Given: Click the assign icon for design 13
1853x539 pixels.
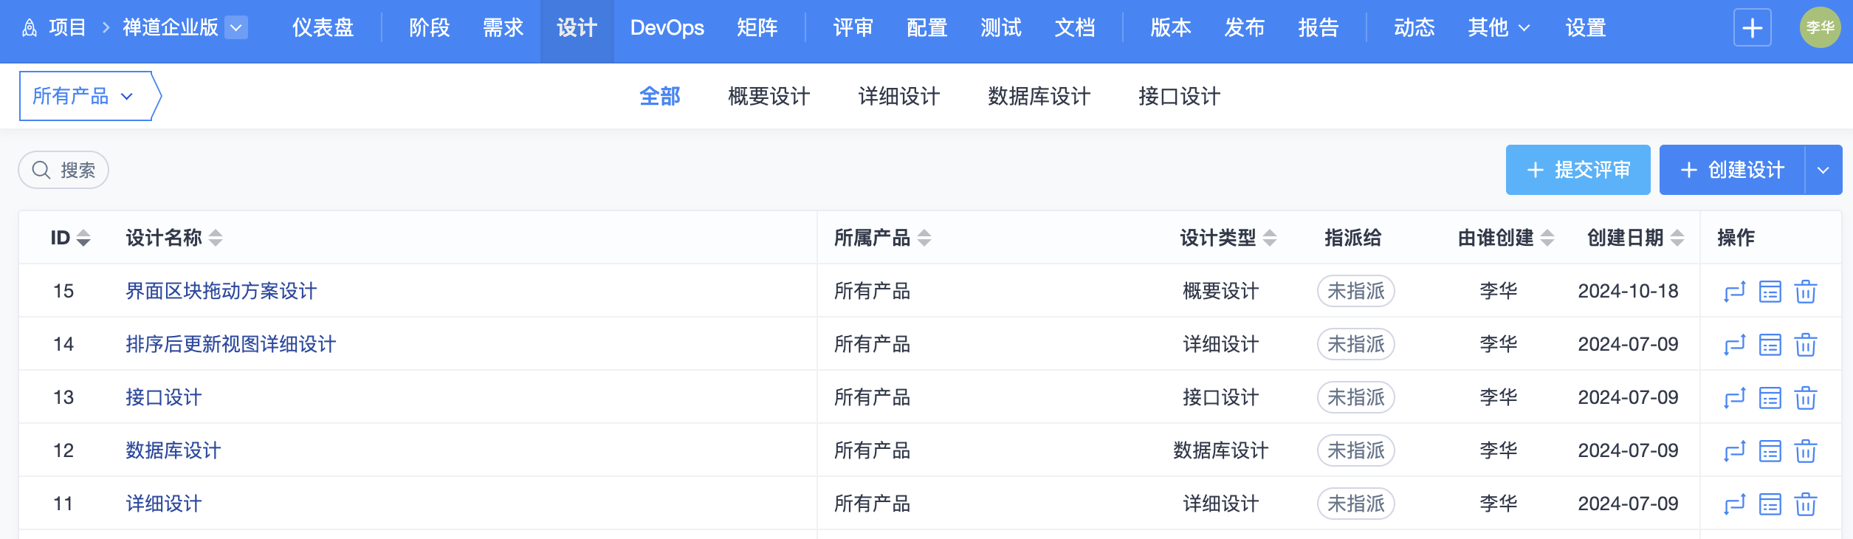Looking at the screenshot, I should tap(1734, 398).
